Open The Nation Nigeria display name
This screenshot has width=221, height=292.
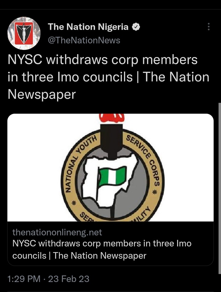(88, 27)
